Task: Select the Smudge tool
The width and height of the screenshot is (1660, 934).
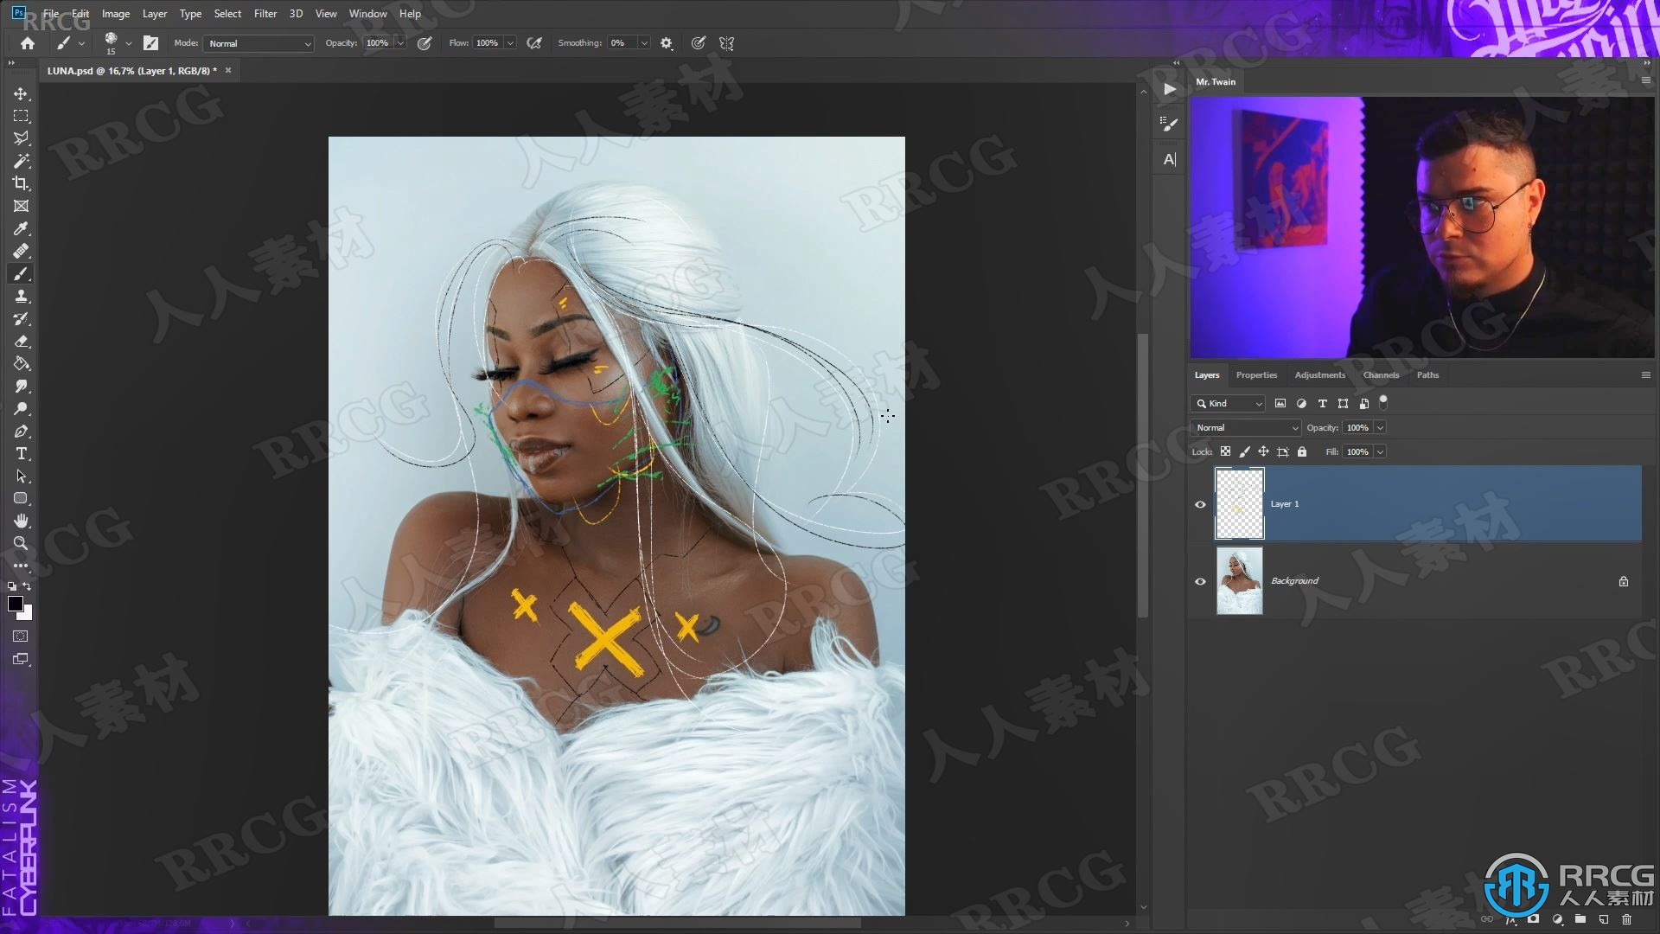Action: [21, 386]
